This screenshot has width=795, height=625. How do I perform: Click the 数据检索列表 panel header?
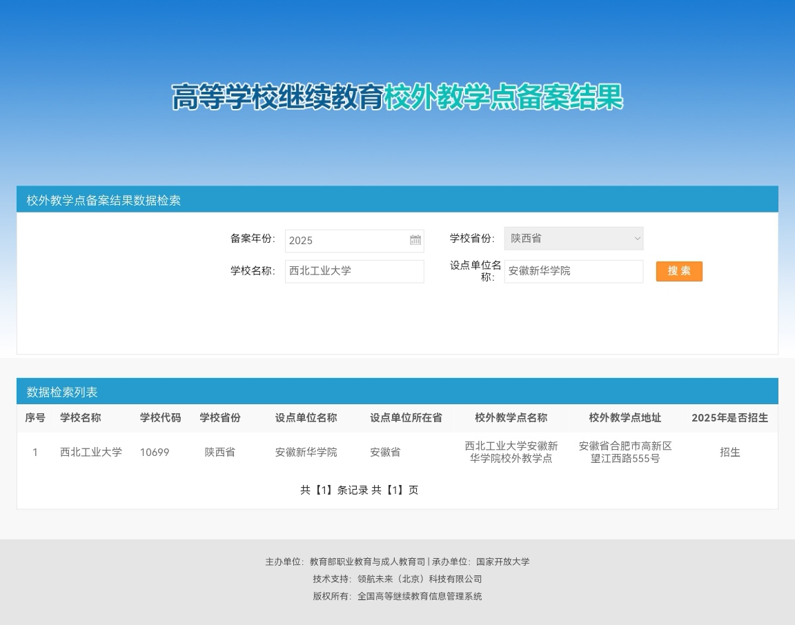tap(62, 392)
